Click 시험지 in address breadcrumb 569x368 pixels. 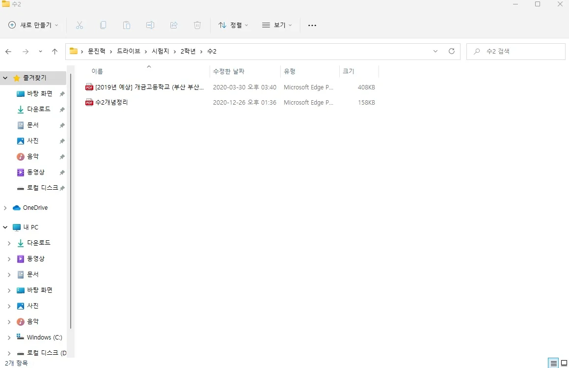coord(161,51)
